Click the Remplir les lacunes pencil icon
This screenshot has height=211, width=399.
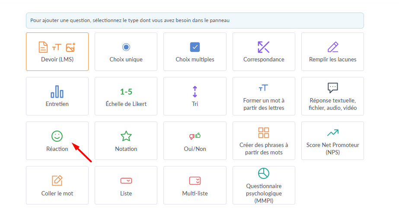tap(333, 47)
